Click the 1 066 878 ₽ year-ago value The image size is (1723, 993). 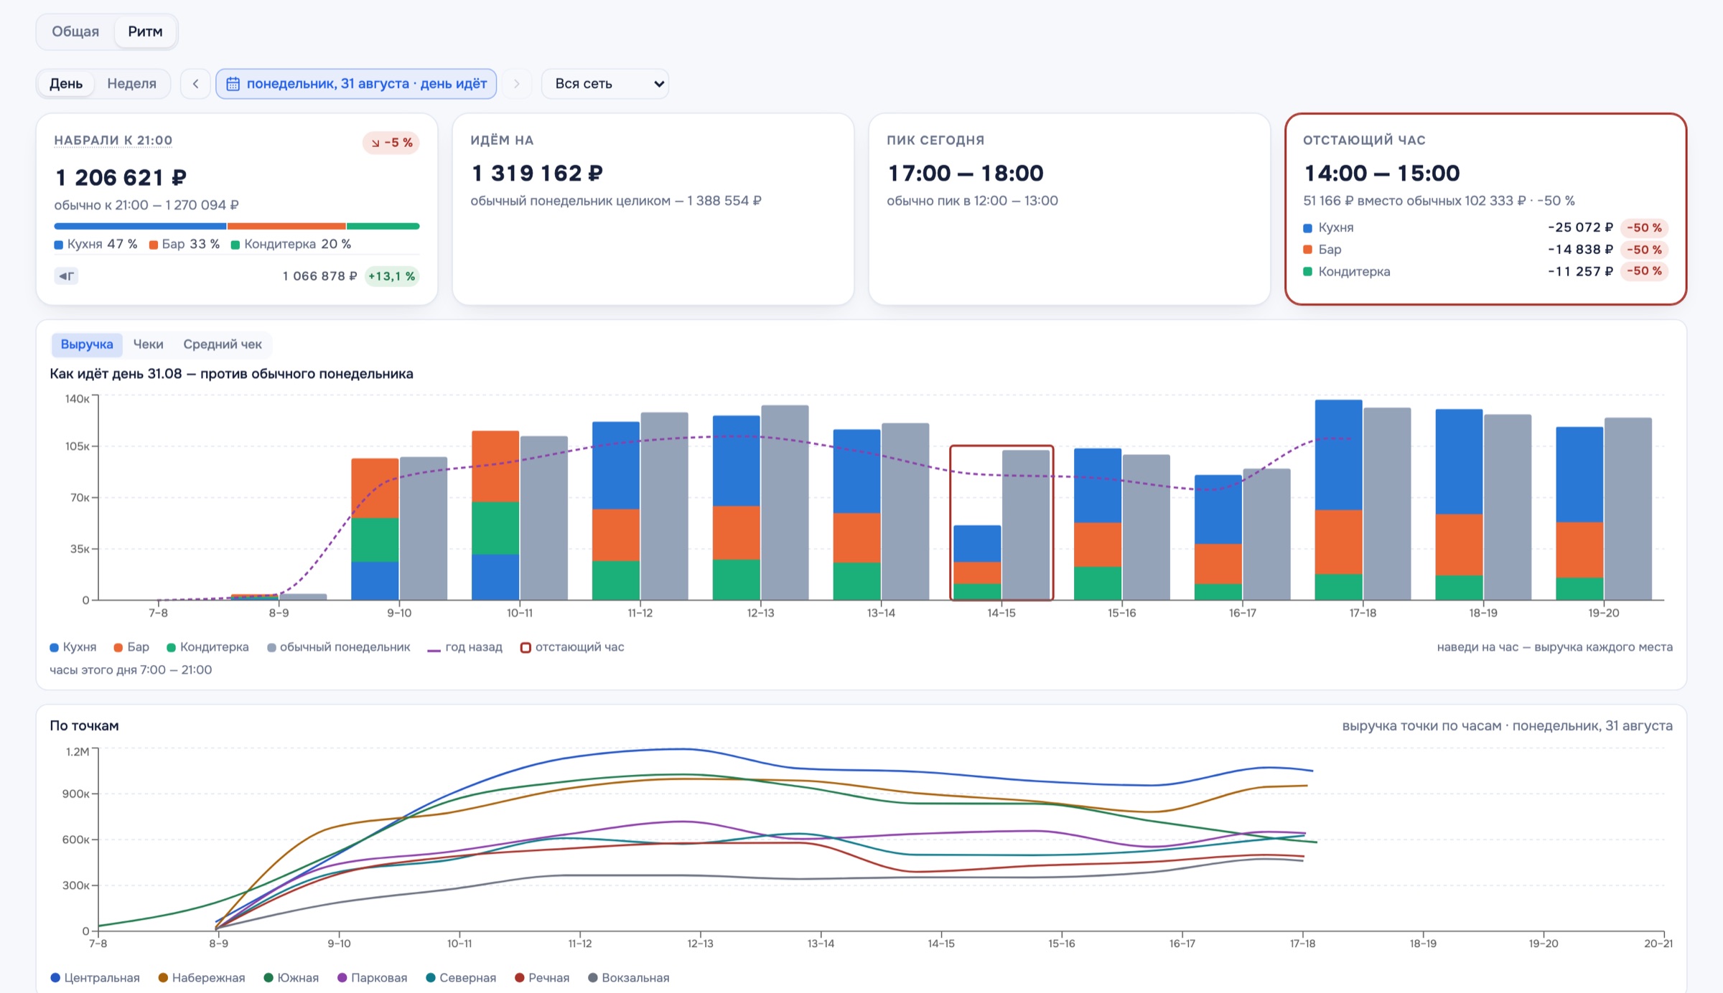[x=319, y=276]
